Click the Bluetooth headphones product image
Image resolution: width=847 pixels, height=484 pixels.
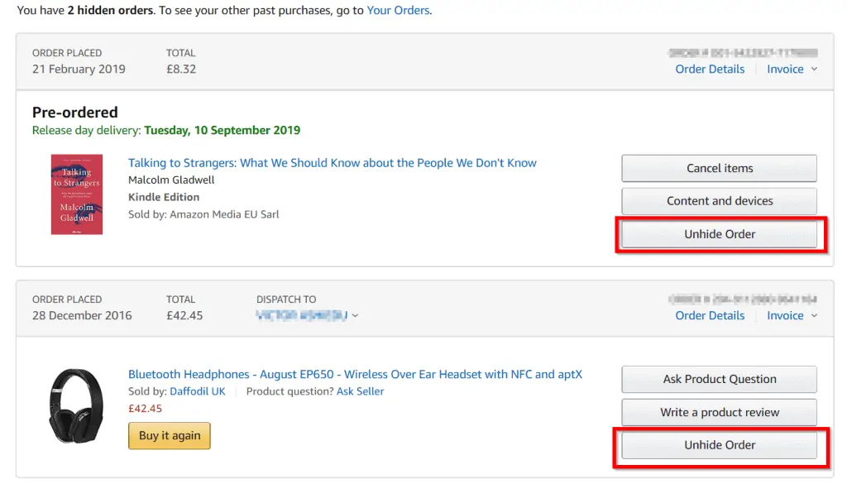click(76, 406)
